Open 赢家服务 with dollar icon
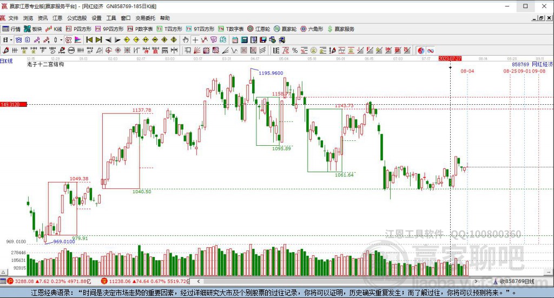This screenshot has width=554, height=298. click(341, 29)
